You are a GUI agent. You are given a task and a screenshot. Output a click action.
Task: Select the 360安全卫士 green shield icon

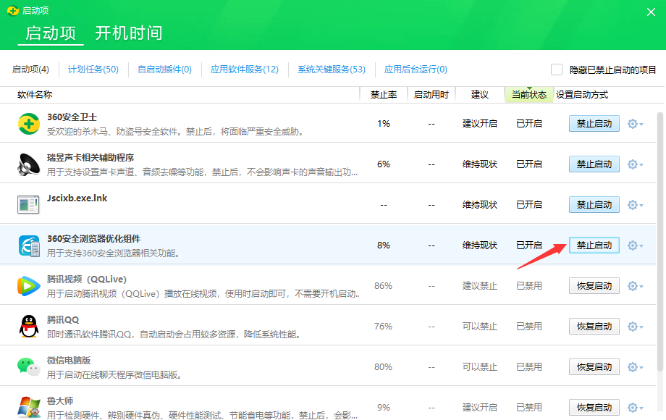point(28,123)
